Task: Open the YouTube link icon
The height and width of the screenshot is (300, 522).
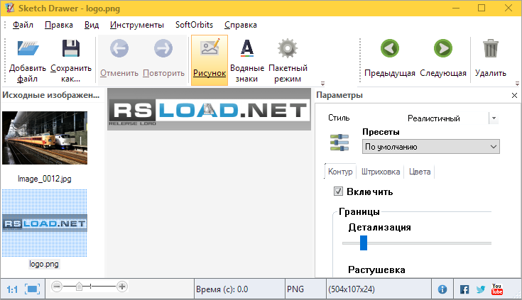Action: tap(496, 289)
